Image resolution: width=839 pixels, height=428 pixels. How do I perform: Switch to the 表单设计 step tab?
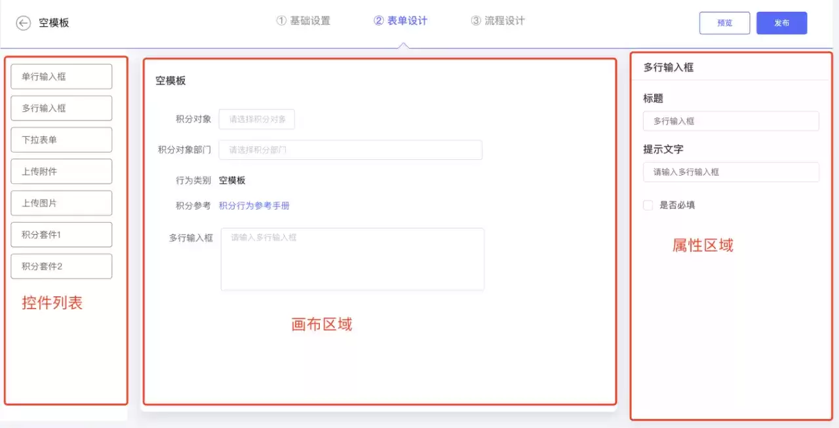coord(400,21)
